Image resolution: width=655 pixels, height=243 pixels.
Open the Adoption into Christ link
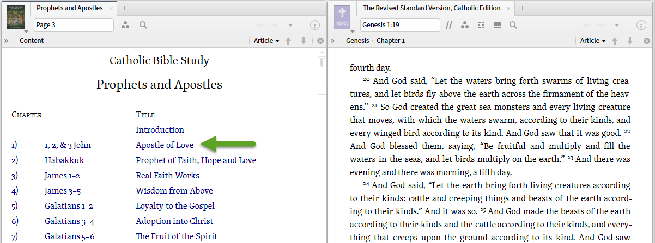click(174, 221)
